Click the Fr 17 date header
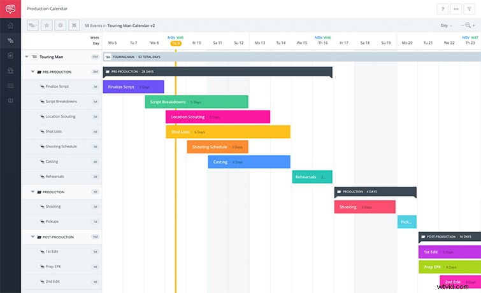 point(344,43)
